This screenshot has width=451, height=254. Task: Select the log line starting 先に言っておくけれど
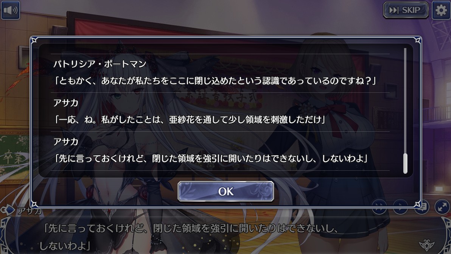tap(210, 158)
